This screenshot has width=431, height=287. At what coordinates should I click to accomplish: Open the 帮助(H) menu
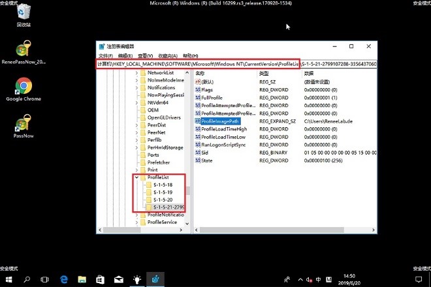point(191,55)
